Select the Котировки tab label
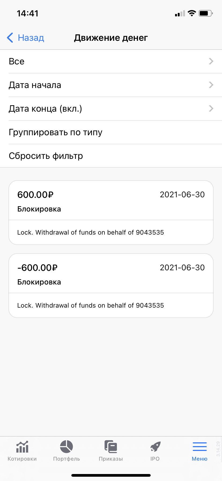 [22, 459]
